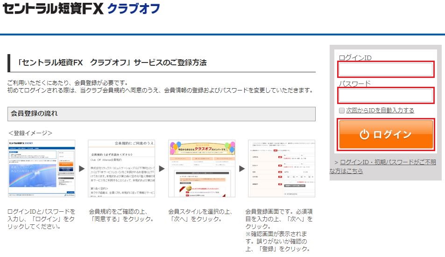Open the 会員規約 agreement step thumbnail
The width and height of the screenshot is (445, 257).
click(x=121, y=168)
